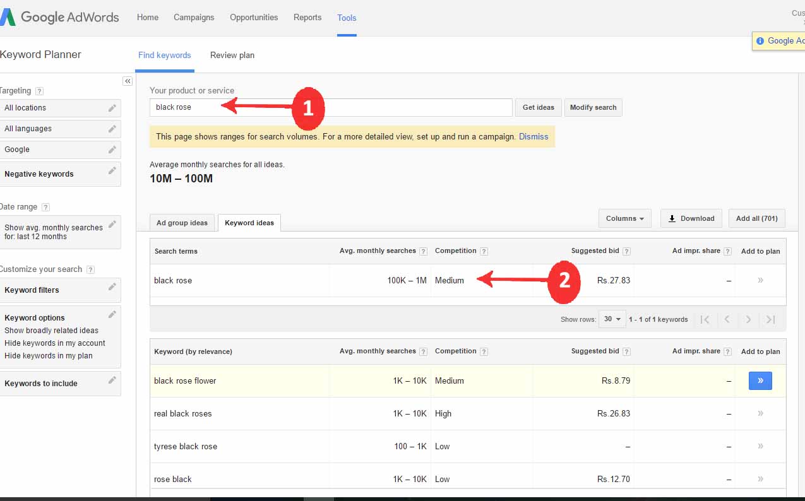Edit Google network pencil icon
Viewport: 805px width, 501px height.
pyautogui.click(x=112, y=150)
